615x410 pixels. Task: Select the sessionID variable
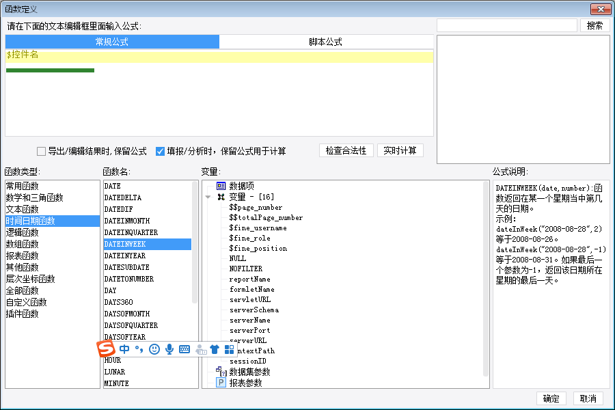coord(248,361)
